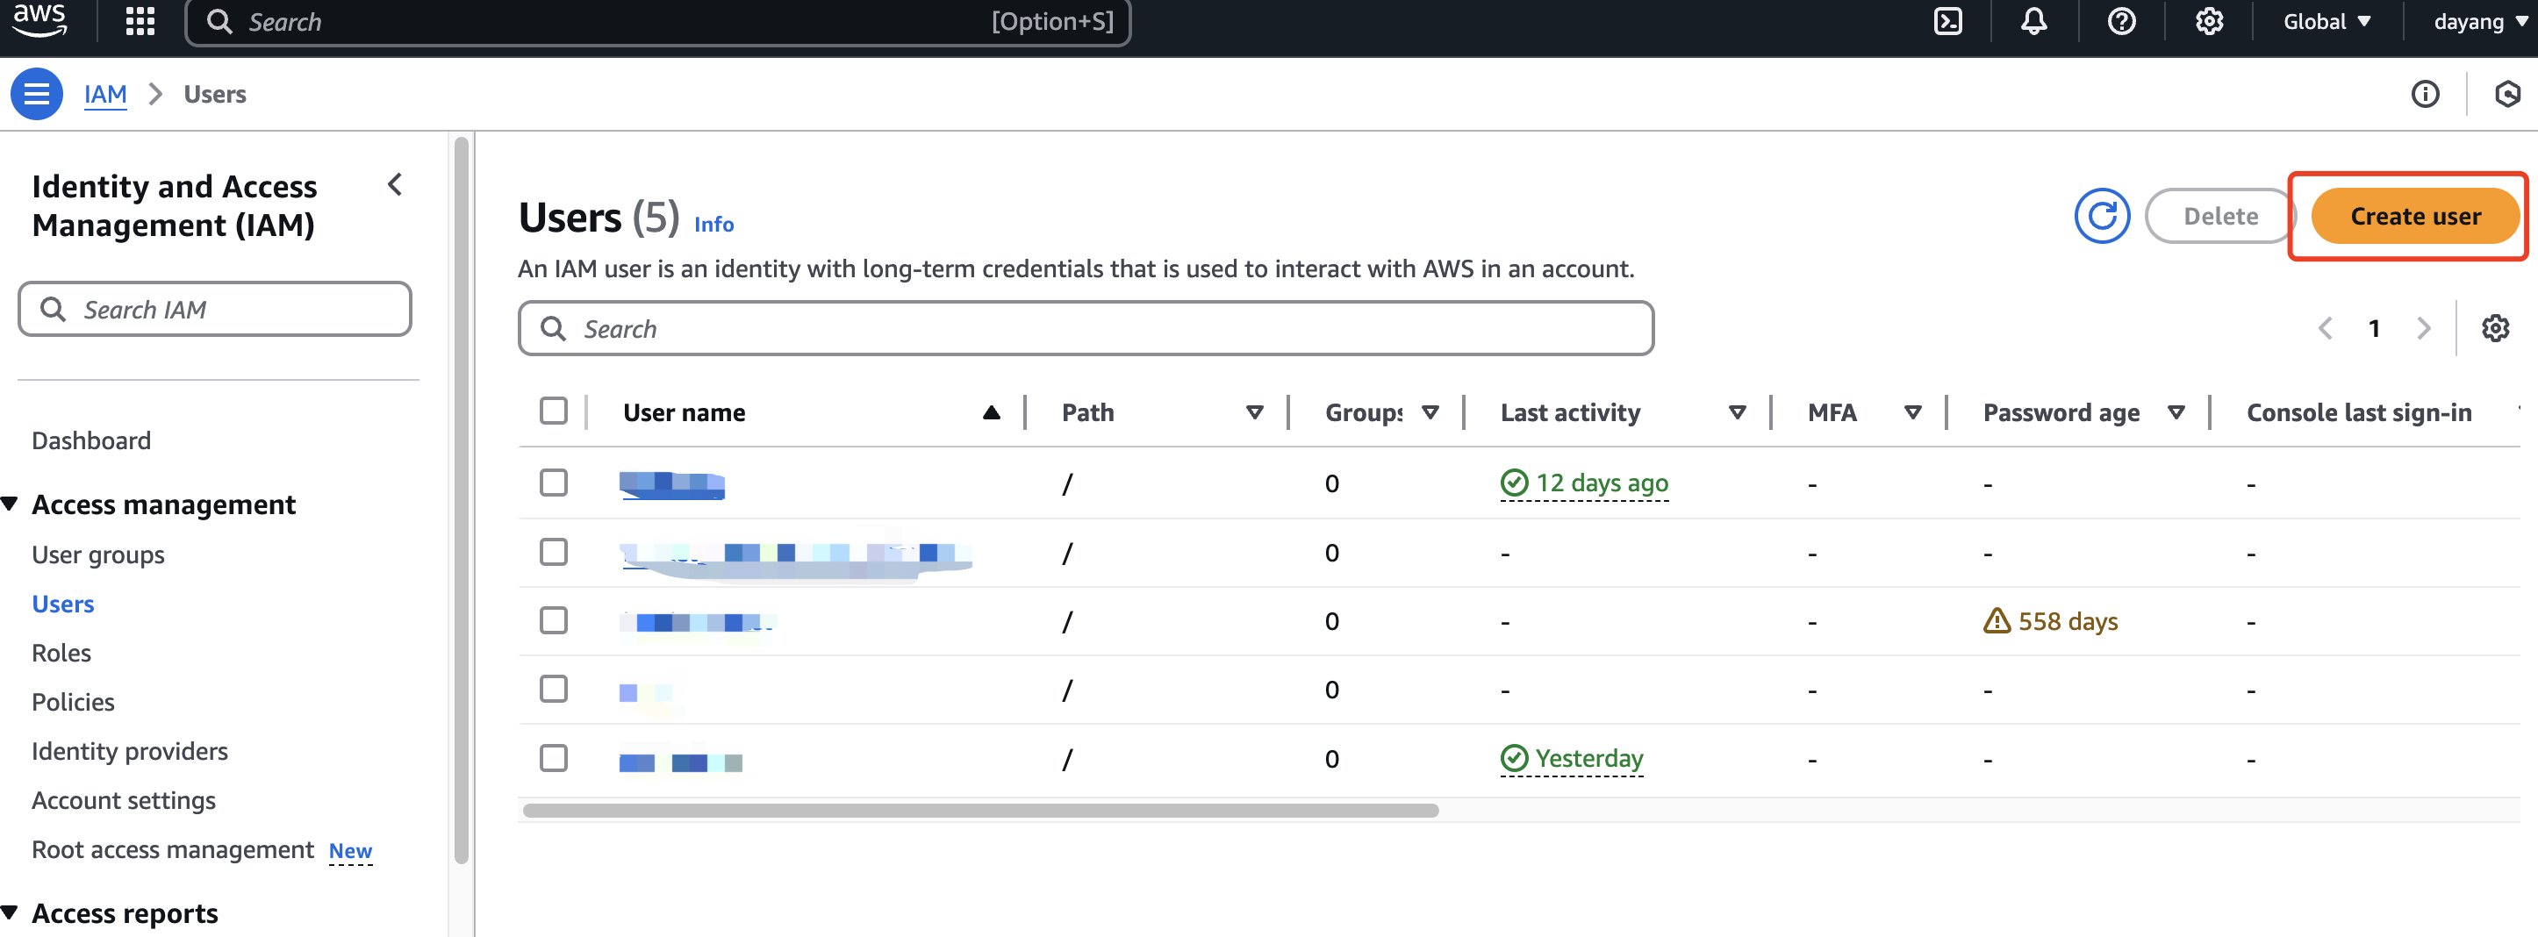Open Policies in the sidebar
The image size is (2538, 937).
click(x=73, y=702)
